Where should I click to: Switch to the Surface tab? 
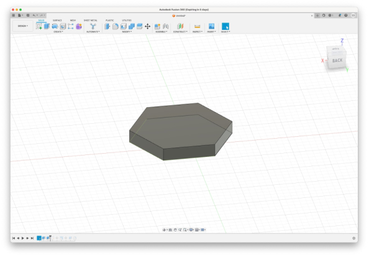[57, 21]
